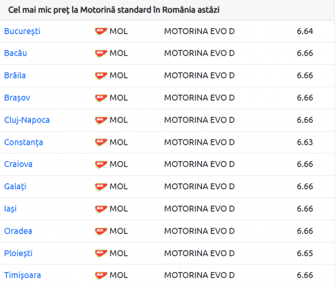Viewport: 336px width, 286px height.
Task: Click the MOL logo in Constanța row
Action: [101, 143]
